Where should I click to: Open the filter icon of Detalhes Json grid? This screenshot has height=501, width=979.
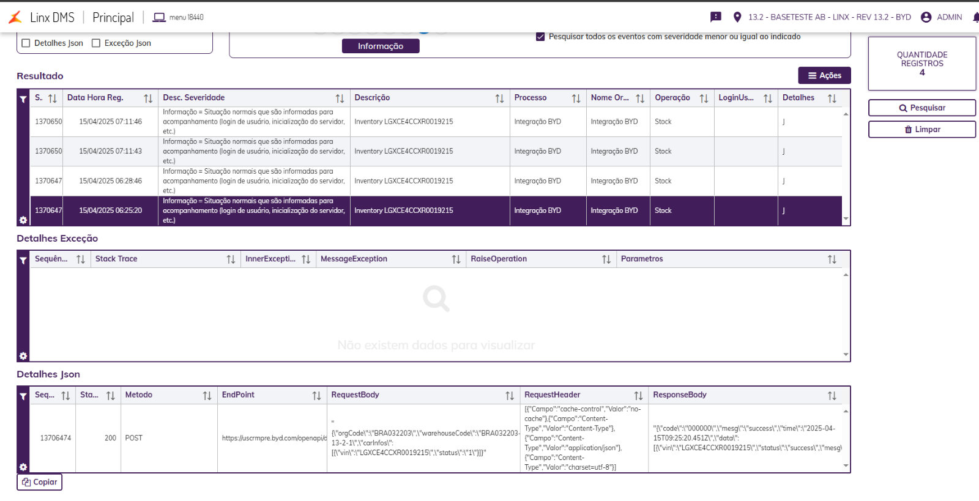pyautogui.click(x=23, y=396)
